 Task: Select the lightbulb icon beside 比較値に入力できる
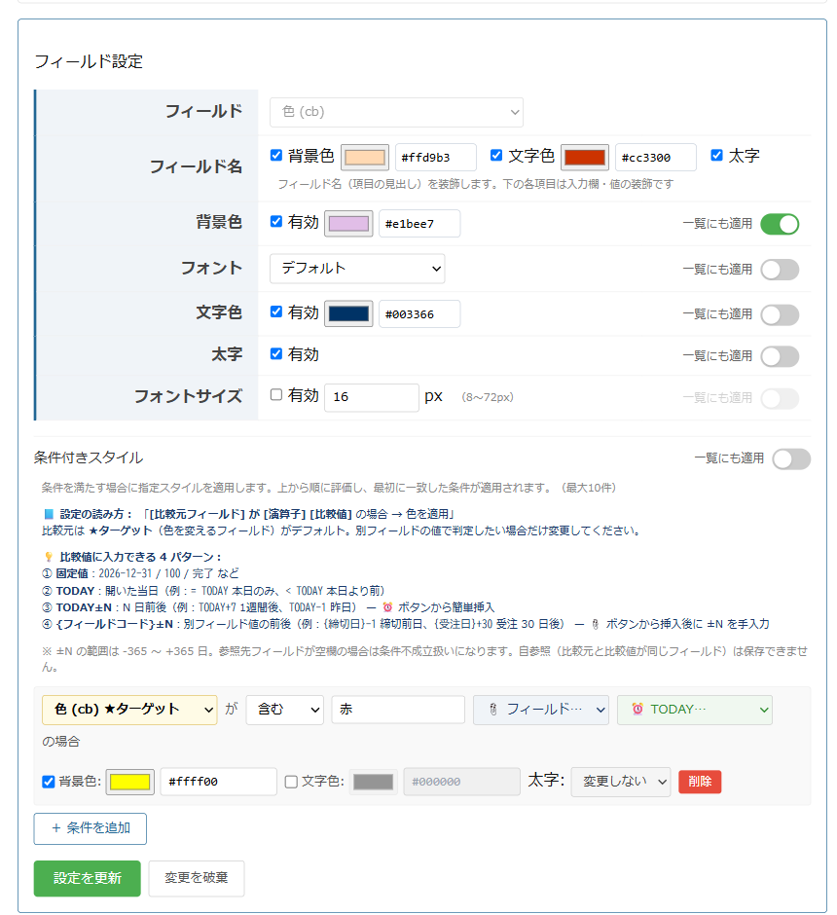tap(49, 557)
